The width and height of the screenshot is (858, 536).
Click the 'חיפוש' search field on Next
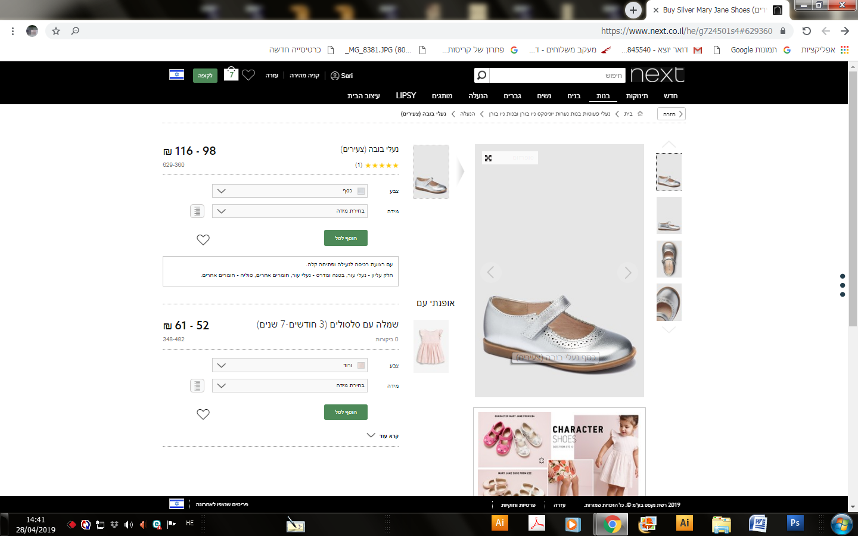557,75
